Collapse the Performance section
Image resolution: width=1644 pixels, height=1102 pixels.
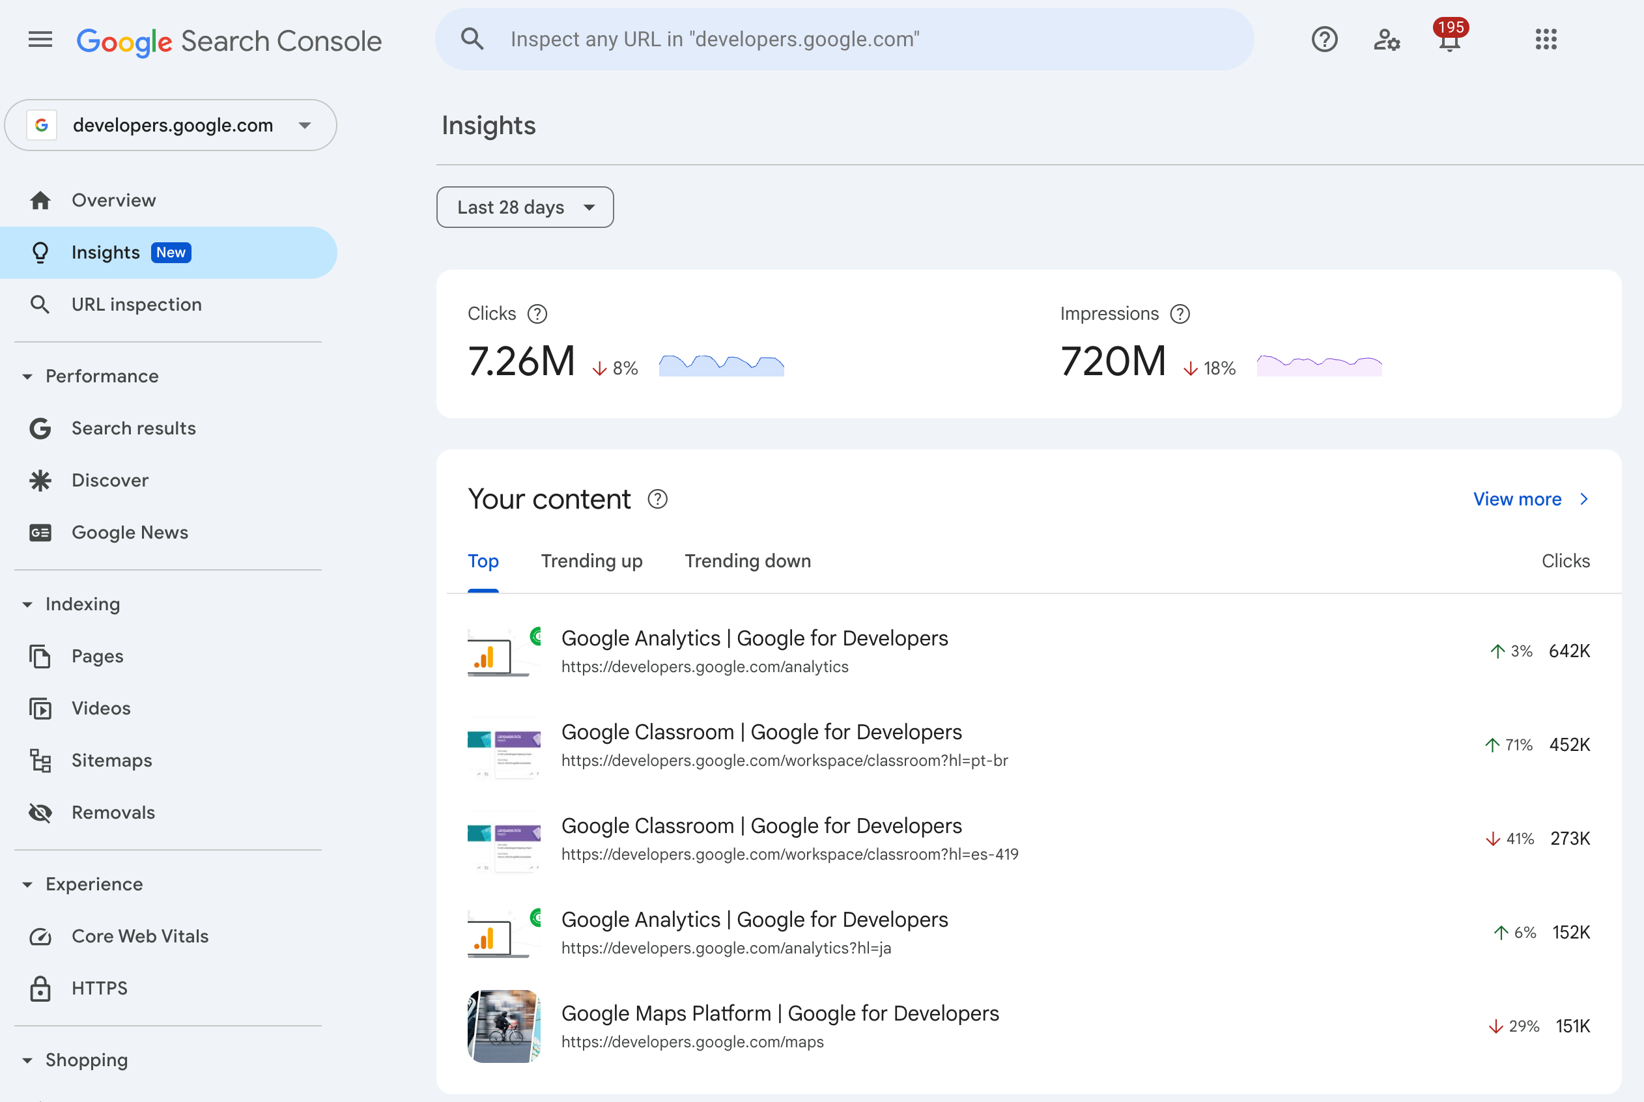pyautogui.click(x=27, y=376)
